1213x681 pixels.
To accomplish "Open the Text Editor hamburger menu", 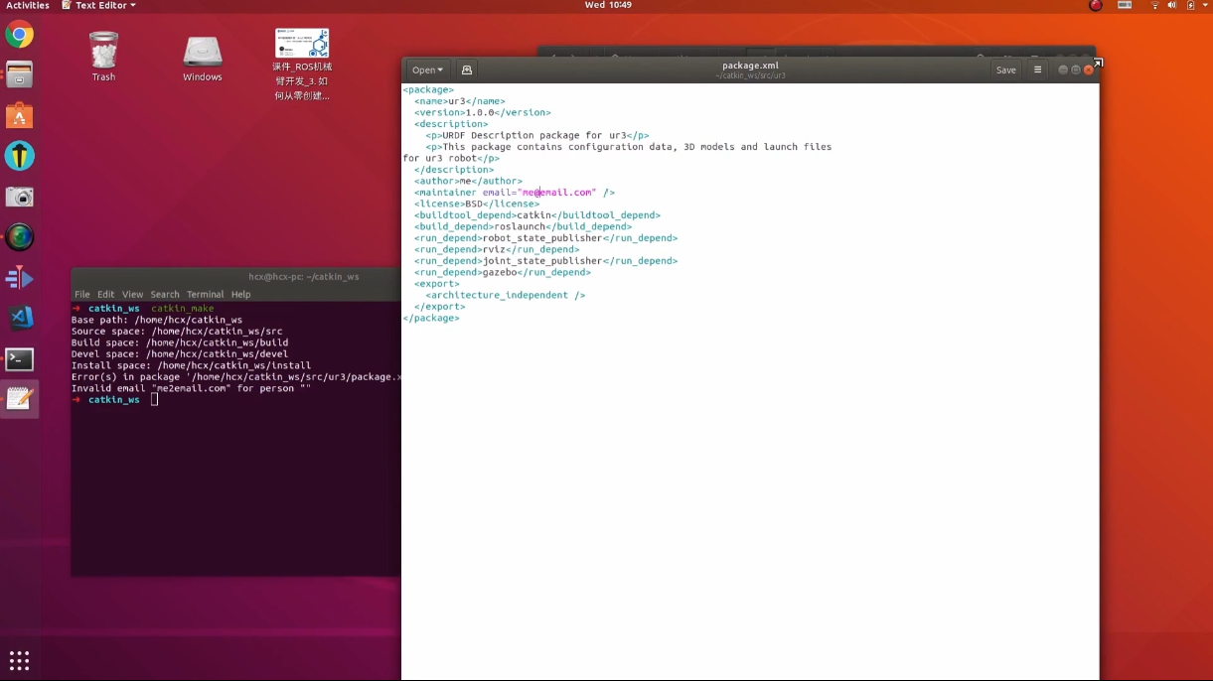I will [x=1037, y=70].
